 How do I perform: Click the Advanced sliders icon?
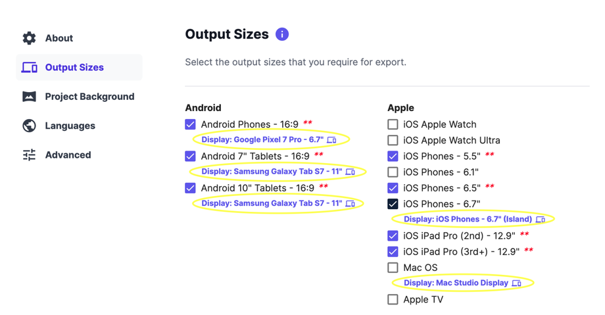(x=30, y=155)
